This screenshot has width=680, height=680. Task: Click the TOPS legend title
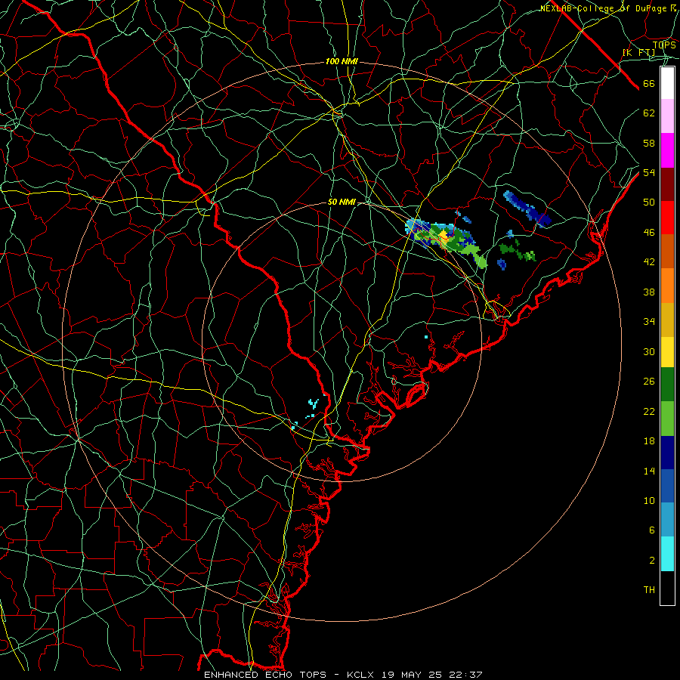[664, 45]
